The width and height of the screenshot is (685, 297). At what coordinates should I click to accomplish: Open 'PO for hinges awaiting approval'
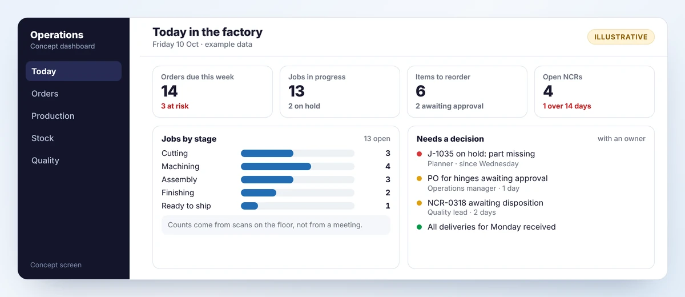pos(487,178)
